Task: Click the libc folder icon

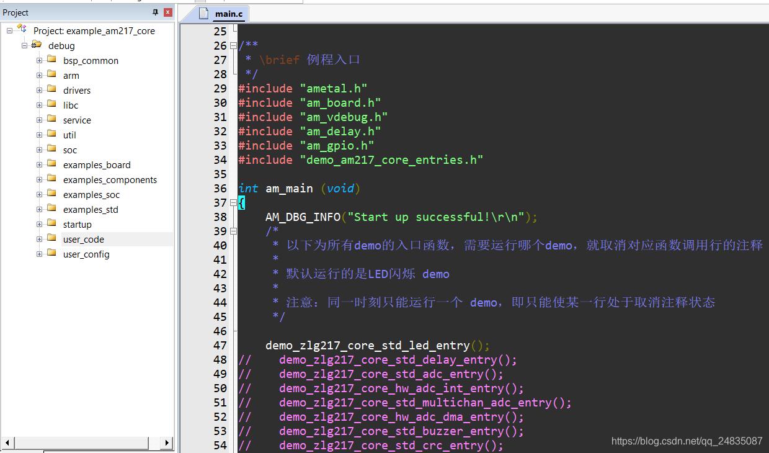Action: point(51,104)
